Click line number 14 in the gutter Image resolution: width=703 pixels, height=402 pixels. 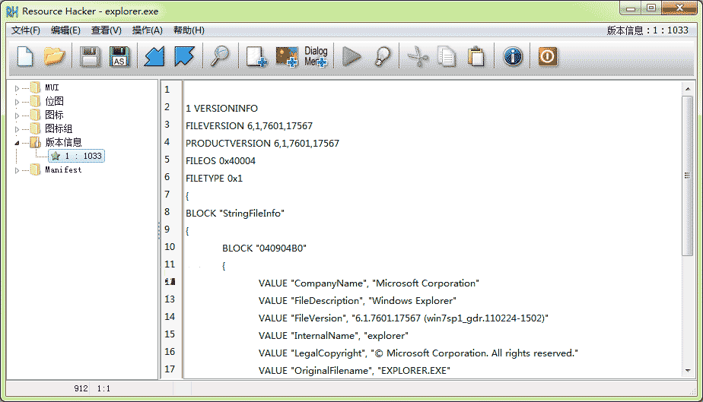[x=170, y=316]
